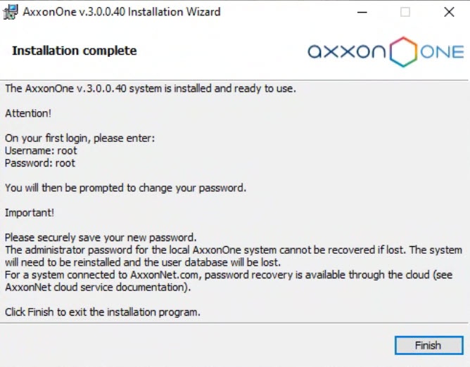Screen dimensions: 470x367
Task: Click the 'Username: root' line
Action: point(41,150)
